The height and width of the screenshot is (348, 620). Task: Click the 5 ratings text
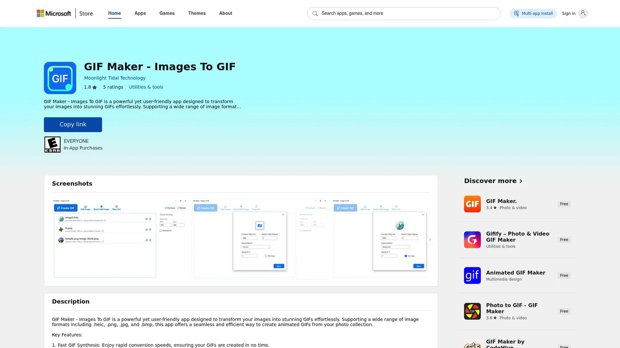click(x=113, y=87)
